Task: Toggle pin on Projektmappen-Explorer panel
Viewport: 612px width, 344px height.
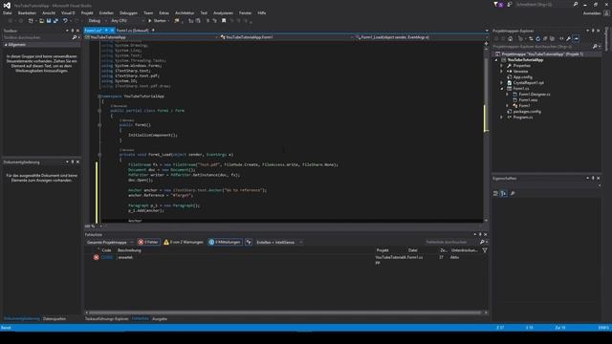Action: click(593, 31)
